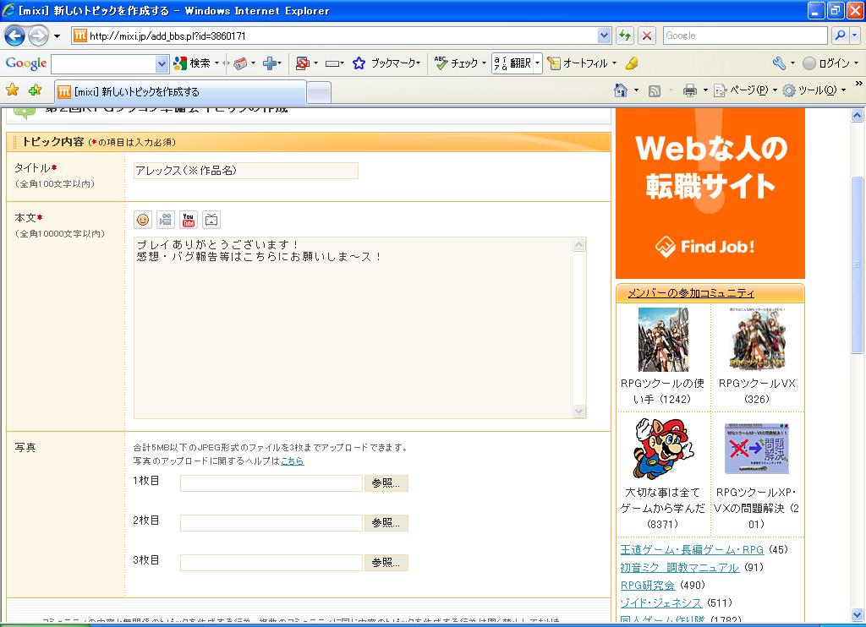Insert a YouTube video via the YouTube icon
866x627 pixels.
click(x=188, y=220)
